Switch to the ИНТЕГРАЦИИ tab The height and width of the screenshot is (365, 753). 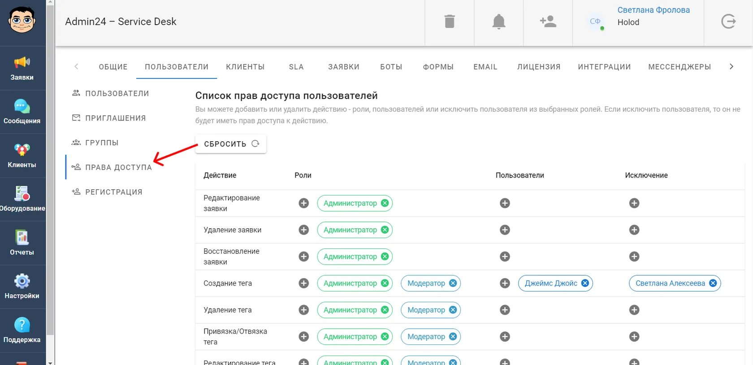click(604, 67)
